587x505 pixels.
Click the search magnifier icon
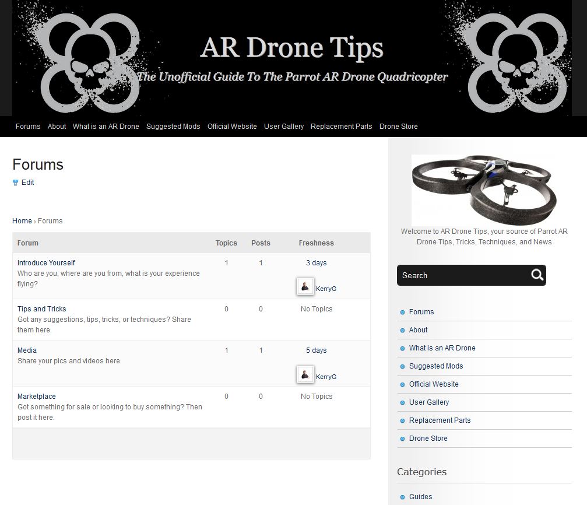coord(537,275)
